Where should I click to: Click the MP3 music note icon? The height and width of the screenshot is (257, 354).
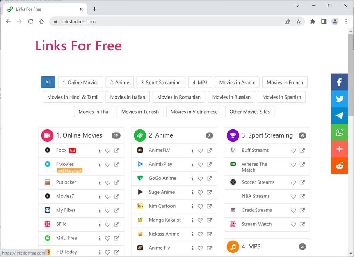tap(233, 247)
